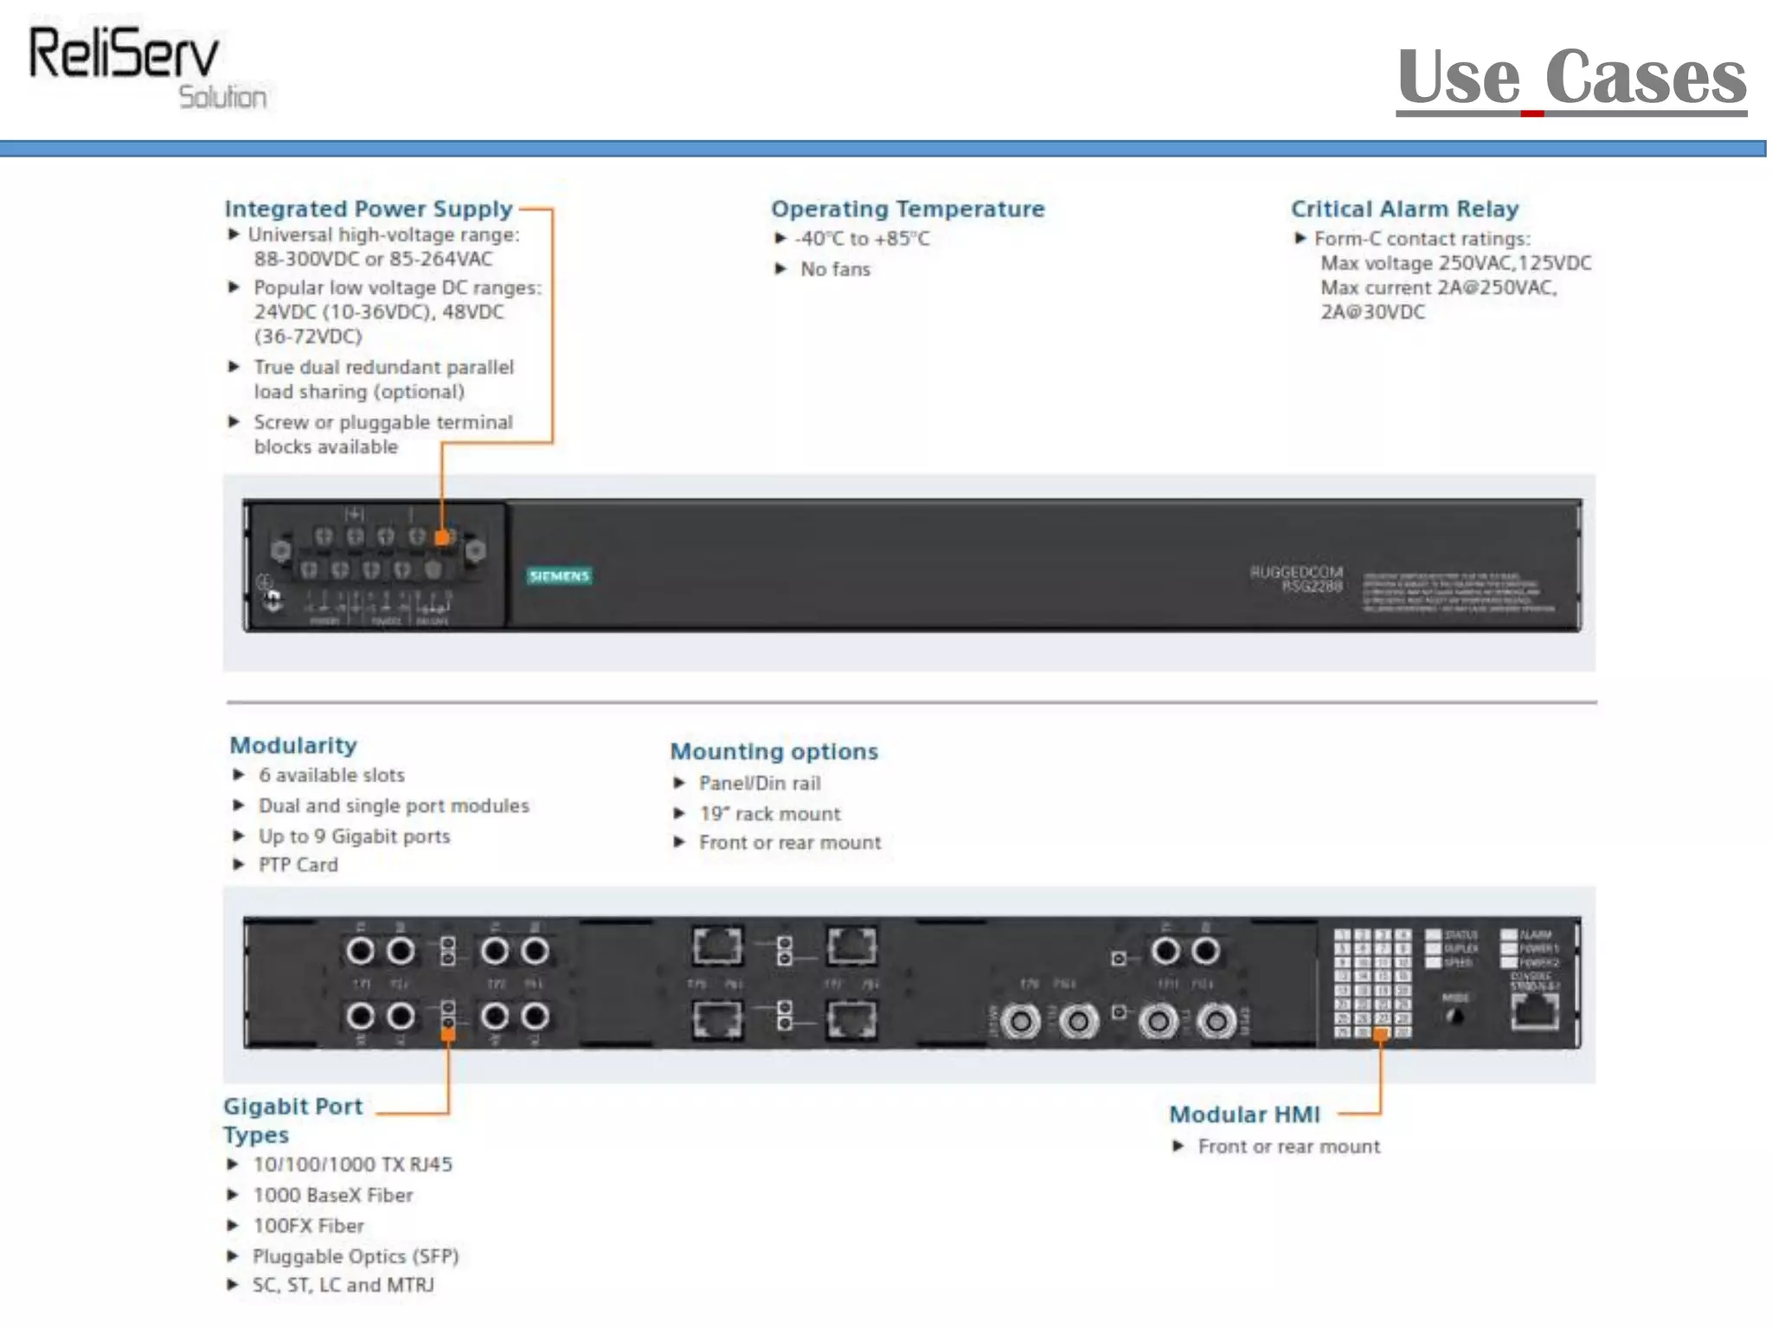Click the Modularity heading
The image size is (1772, 1329).
[292, 745]
